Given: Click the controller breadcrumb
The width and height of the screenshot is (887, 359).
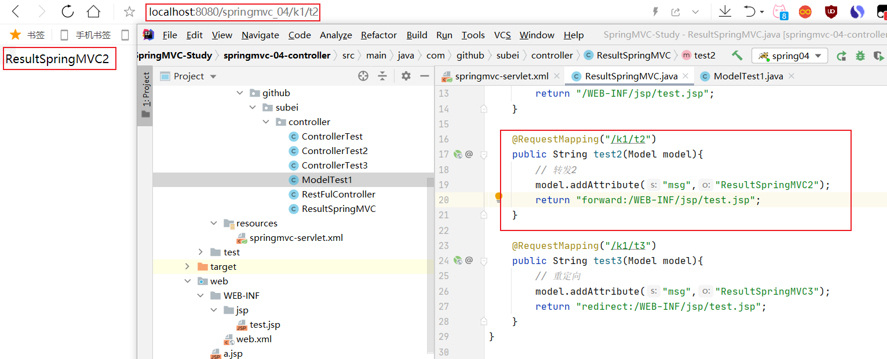Looking at the screenshot, I should pyautogui.click(x=552, y=56).
